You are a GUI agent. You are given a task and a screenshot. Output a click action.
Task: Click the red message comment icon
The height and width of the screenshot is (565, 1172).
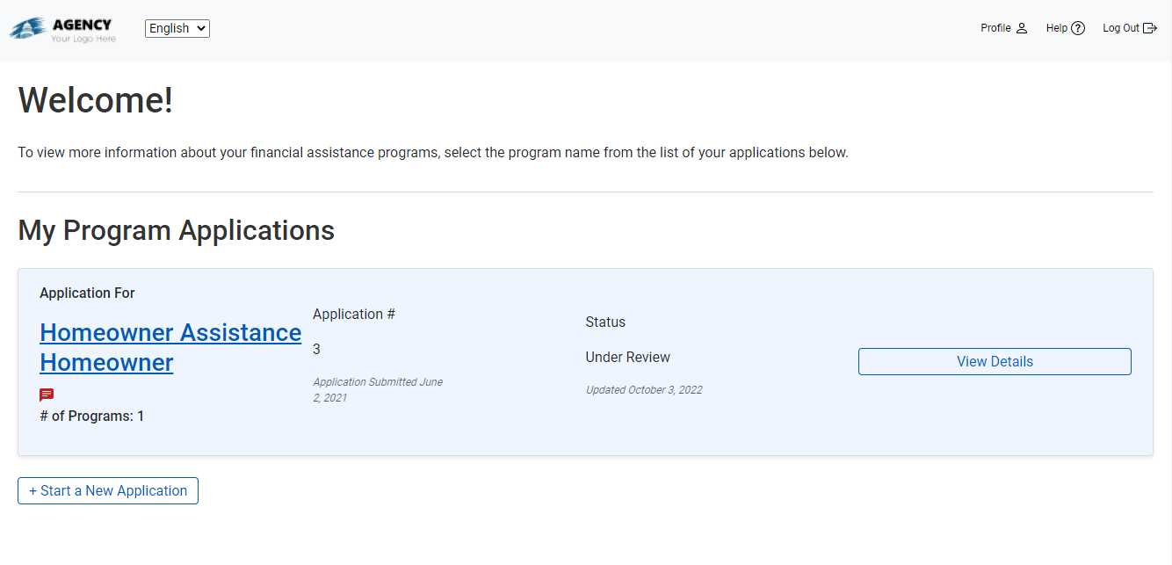pos(47,395)
